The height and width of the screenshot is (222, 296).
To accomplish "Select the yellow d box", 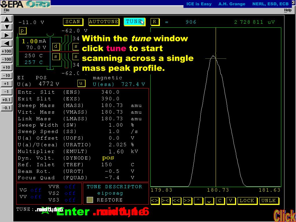I will [x=56, y=47].
